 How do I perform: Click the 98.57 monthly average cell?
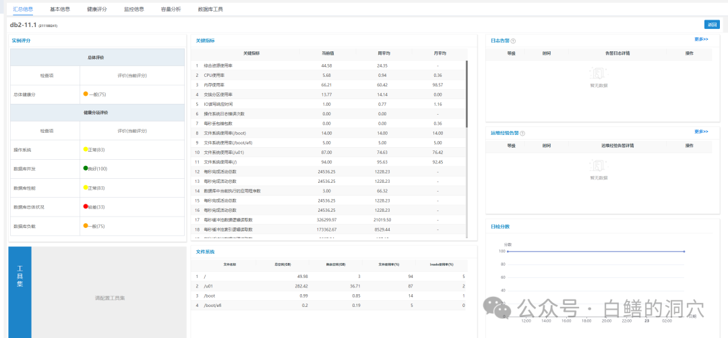coord(437,84)
